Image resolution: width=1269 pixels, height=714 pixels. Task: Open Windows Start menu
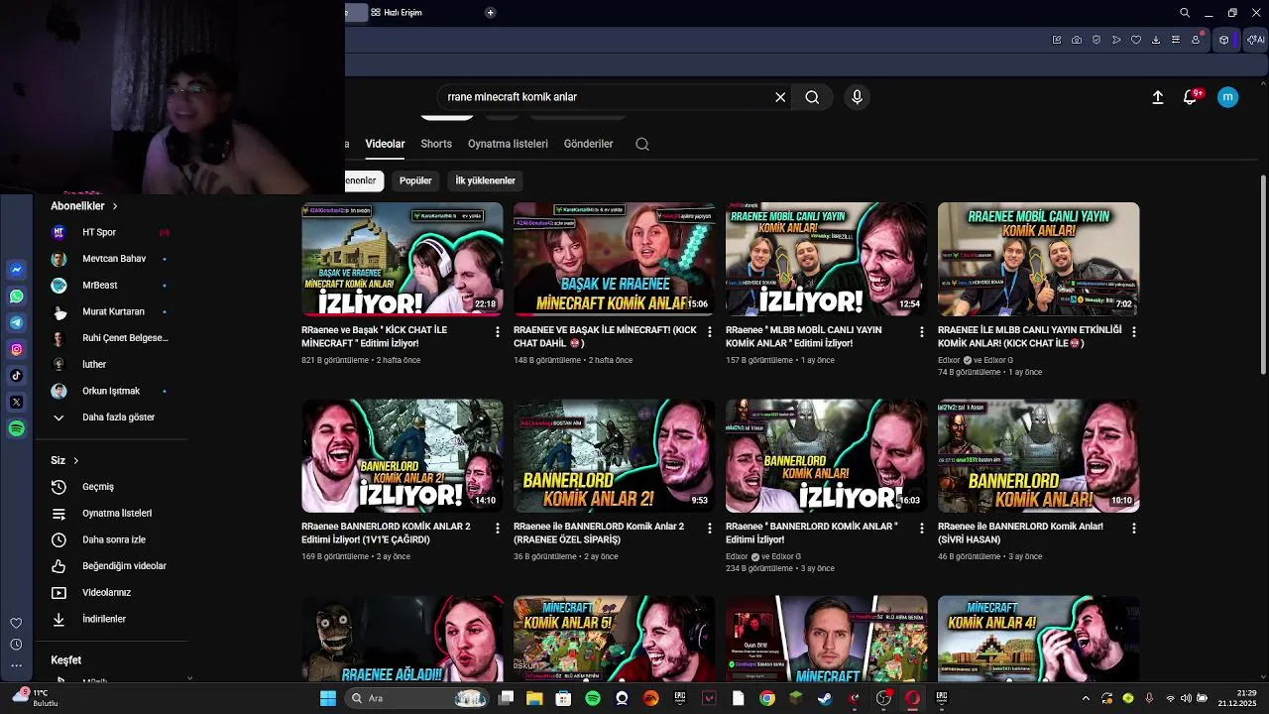(328, 698)
